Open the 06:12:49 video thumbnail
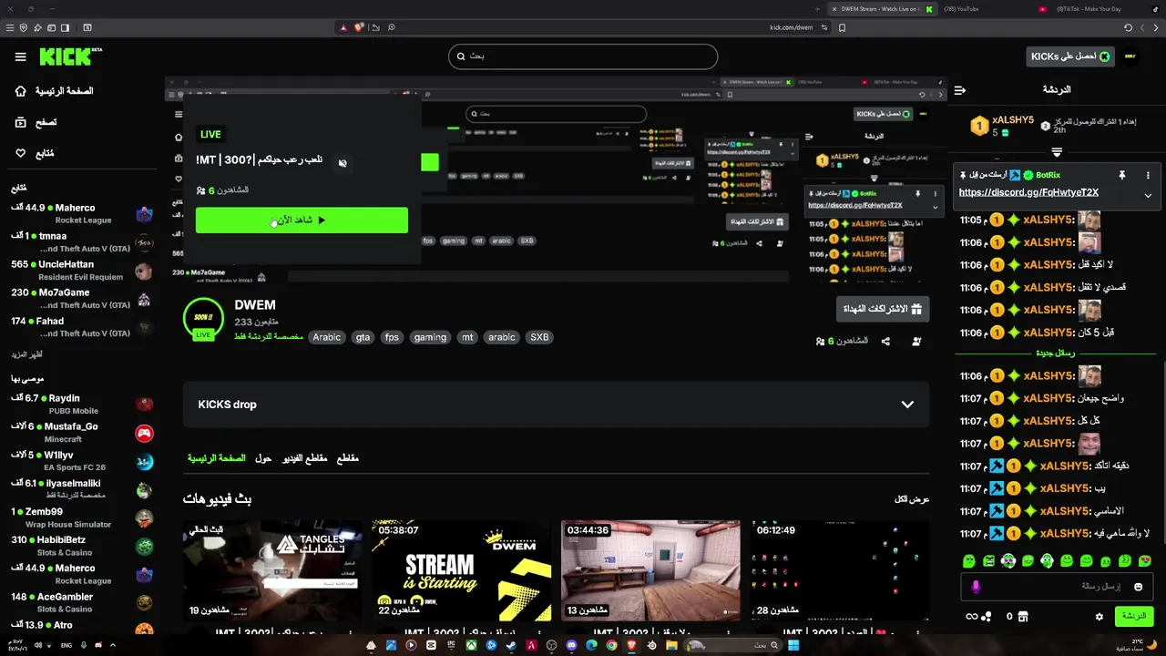The height and width of the screenshot is (656, 1166). (839, 570)
